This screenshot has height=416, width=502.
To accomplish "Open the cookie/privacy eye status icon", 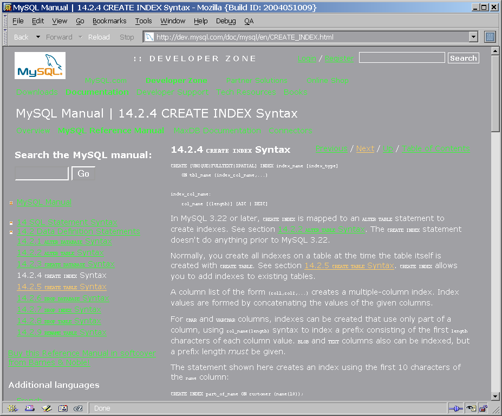I will 471,408.
